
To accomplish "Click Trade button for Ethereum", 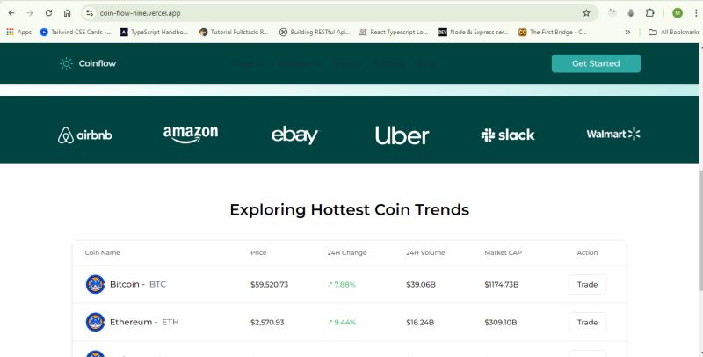I will 587,322.
